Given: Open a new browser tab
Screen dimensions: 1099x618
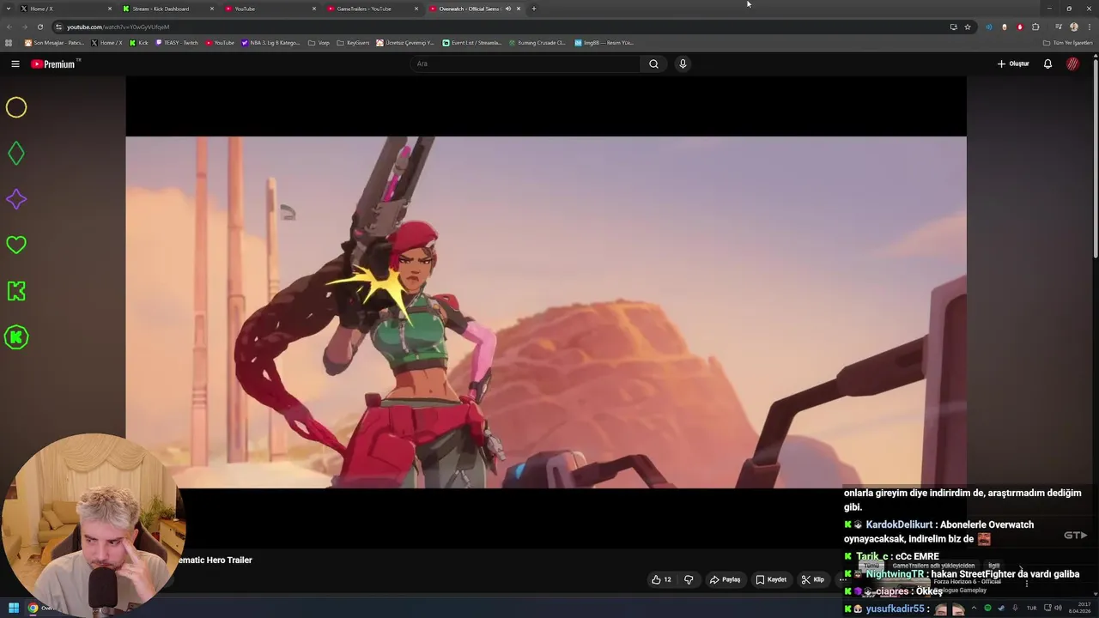Looking at the screenshot, I should 534,9.
